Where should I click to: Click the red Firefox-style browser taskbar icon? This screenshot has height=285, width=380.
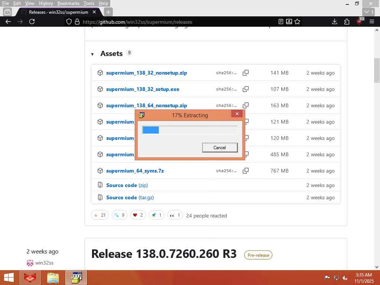pyautogui.click(x=30, y=278)
